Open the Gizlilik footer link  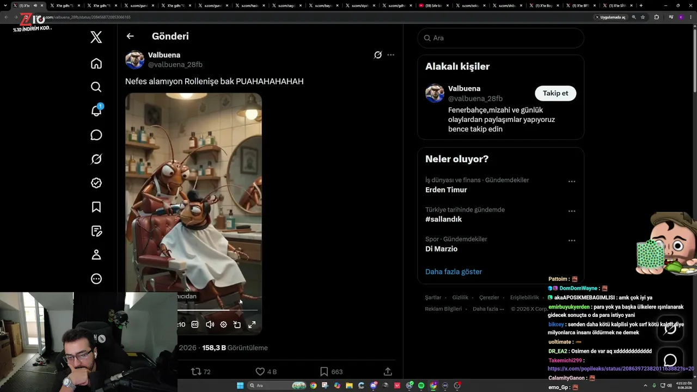pos(460,298)
